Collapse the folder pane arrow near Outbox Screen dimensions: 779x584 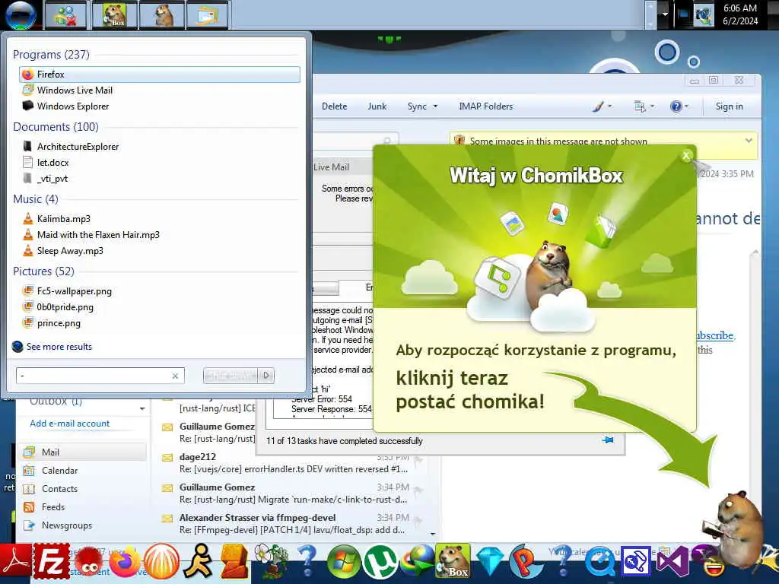click(142, 408)
